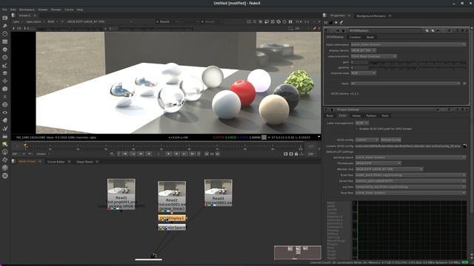Screen dimensions: 474x266
Task: Open the Thumbnails colorspace dropdown
Action: [378, 163]
